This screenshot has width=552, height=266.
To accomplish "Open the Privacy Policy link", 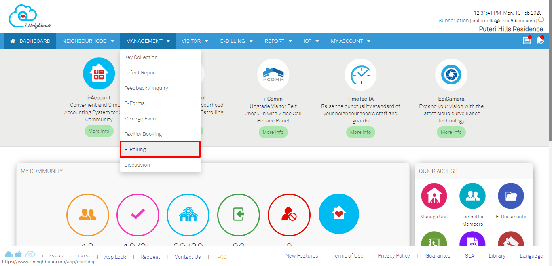I will point(393,255).
